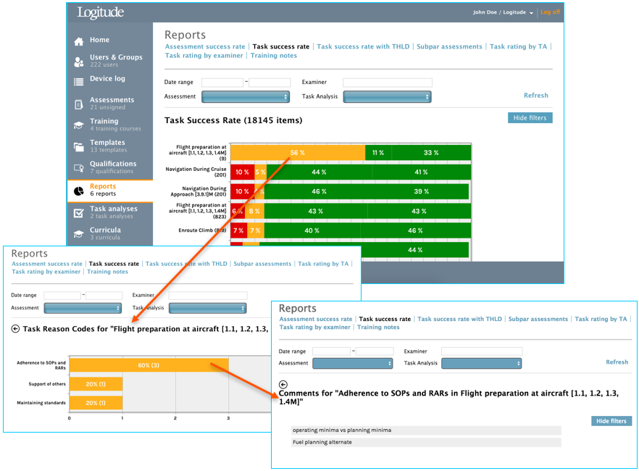Click the Reports pie chart icon
Viewport: 639px width, 471px height.
click(79, 191)
